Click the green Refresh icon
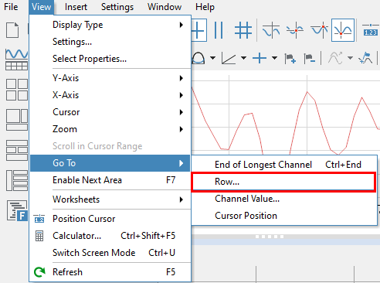 [x=39, y=272]
